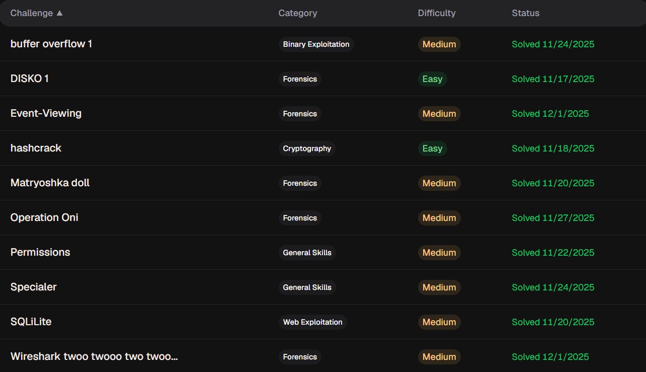Click Solved 12/1/2025 for Event-Viewing
Image resolution: width=646 pixels, height=372 pixels.
pyautogui.click(x=550, y=114)
